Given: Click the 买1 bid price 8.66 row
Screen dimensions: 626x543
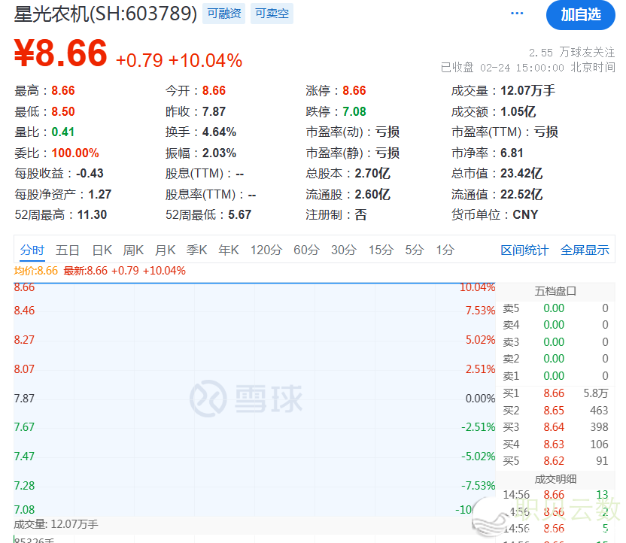Looking at the screenshot, I should pyautogui.click(x=555, y=393).
